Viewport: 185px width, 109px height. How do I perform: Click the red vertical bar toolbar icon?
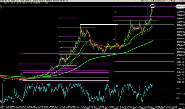[x=154, y=1]
